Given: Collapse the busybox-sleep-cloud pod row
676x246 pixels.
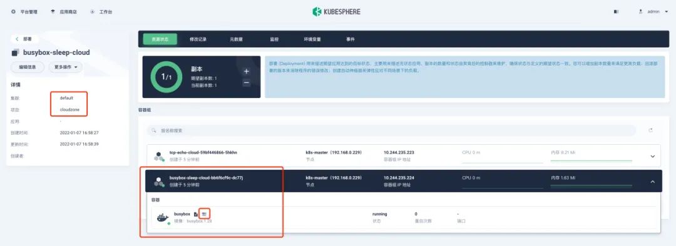Looking at the screenshot, I should 652,182.
